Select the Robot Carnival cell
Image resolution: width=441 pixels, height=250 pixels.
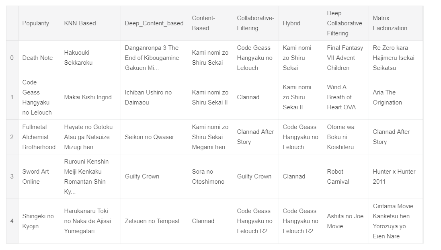tap(338, 176)
